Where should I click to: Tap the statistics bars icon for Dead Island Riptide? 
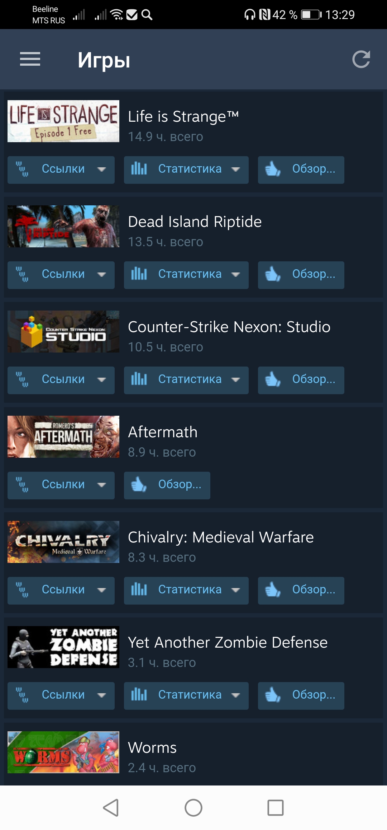139,274
